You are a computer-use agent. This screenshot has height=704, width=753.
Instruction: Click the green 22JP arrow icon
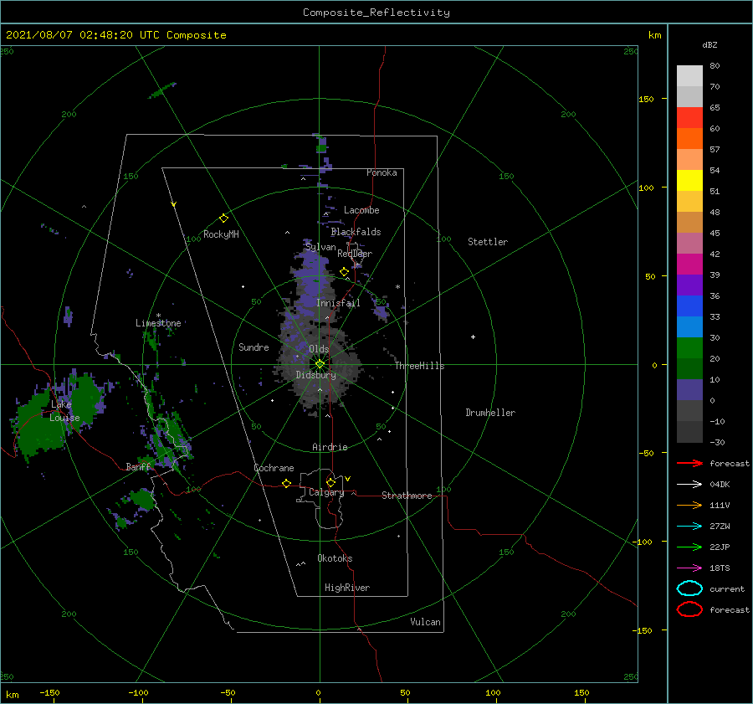click(689, 547)
